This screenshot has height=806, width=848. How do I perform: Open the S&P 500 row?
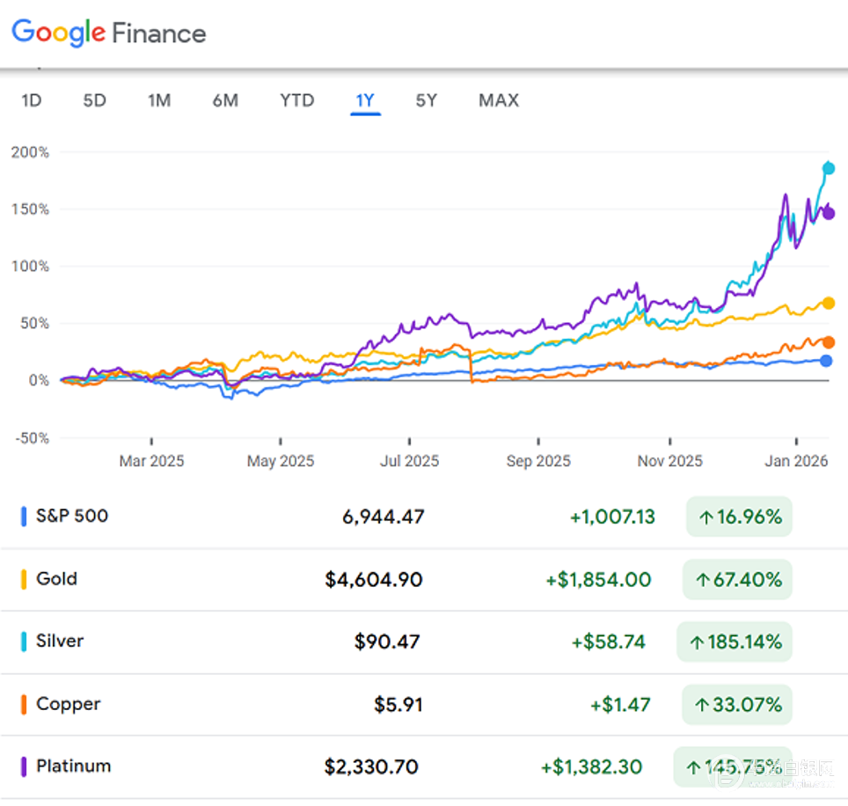tap(72, 516)
